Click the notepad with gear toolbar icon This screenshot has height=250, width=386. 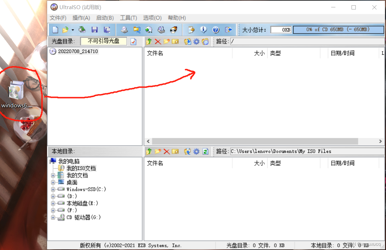point(191,30)
